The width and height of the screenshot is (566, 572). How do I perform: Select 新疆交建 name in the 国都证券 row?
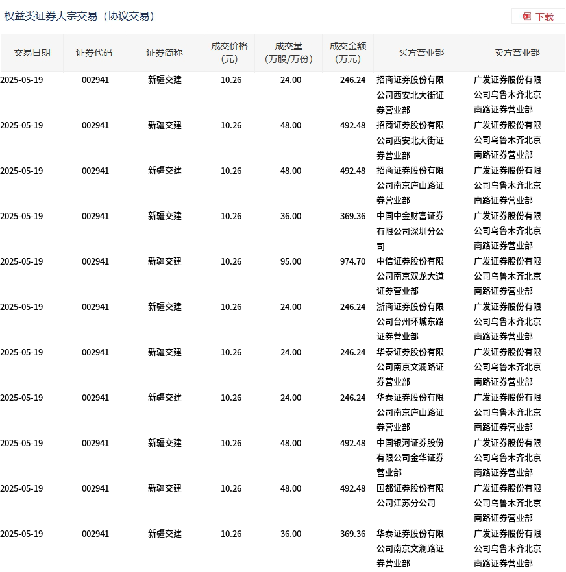pyautogui.click(x=165, y=488)
